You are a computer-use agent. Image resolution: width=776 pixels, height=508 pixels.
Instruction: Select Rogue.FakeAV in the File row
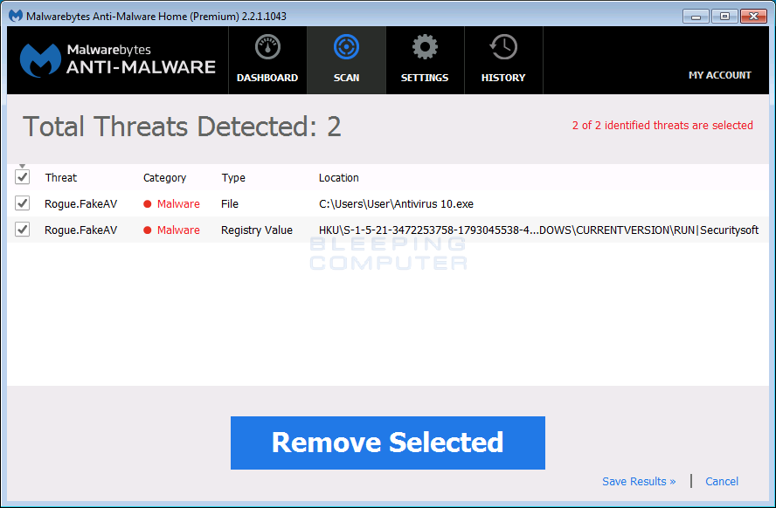80,204
